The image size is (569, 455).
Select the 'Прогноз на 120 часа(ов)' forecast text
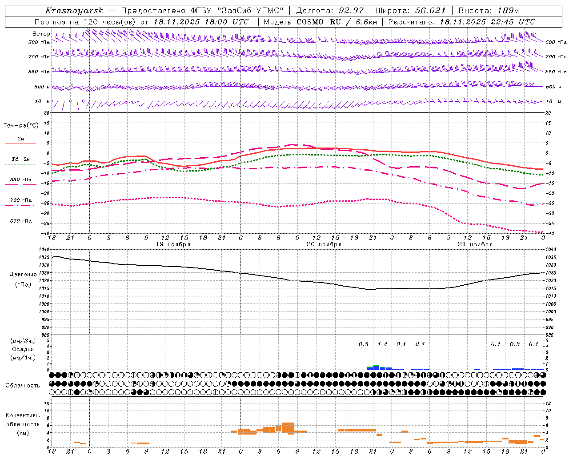[85, 22]
